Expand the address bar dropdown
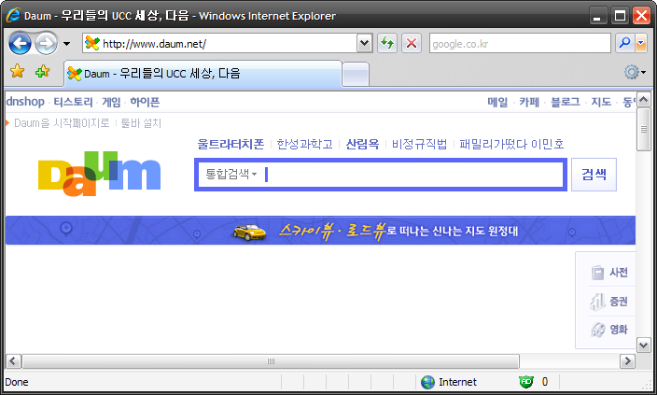Screen dimensions: 657x395 [x=365, y=43]
